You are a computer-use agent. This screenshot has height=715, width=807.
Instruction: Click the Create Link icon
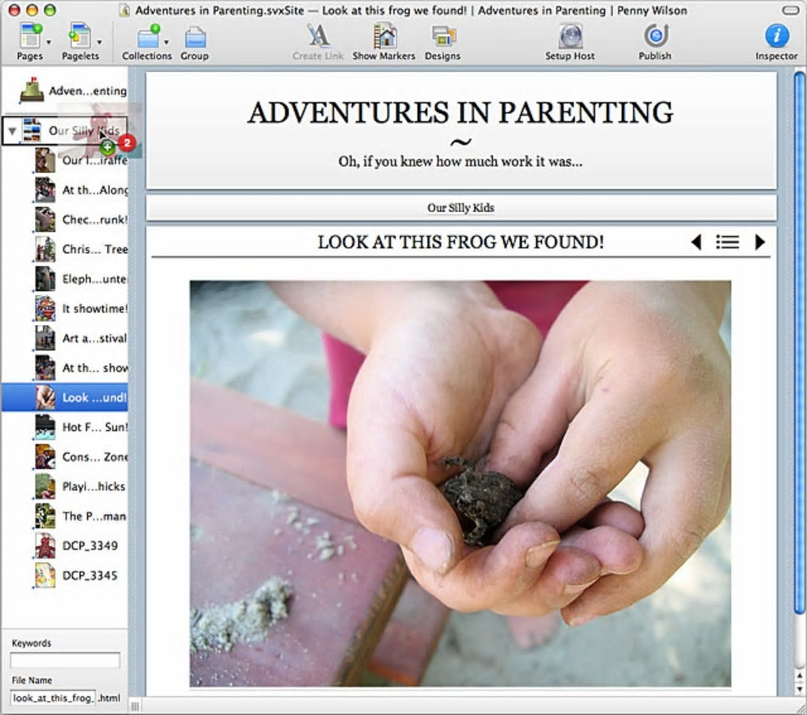pos(318,36)
